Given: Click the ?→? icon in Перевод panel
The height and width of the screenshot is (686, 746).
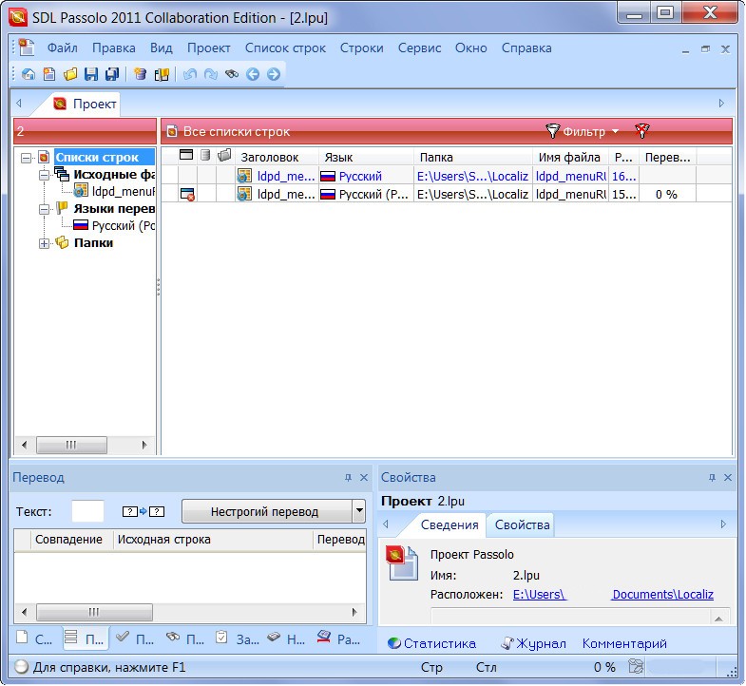Looking at the screenshot, I should tap(143, 512).
